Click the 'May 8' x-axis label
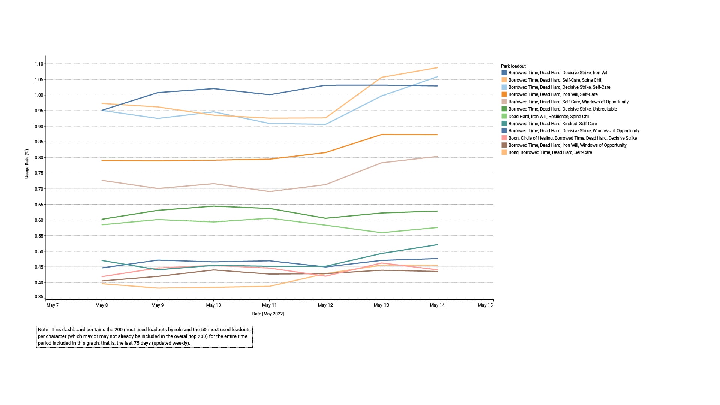Screen dimensions: 720x405 101,305
